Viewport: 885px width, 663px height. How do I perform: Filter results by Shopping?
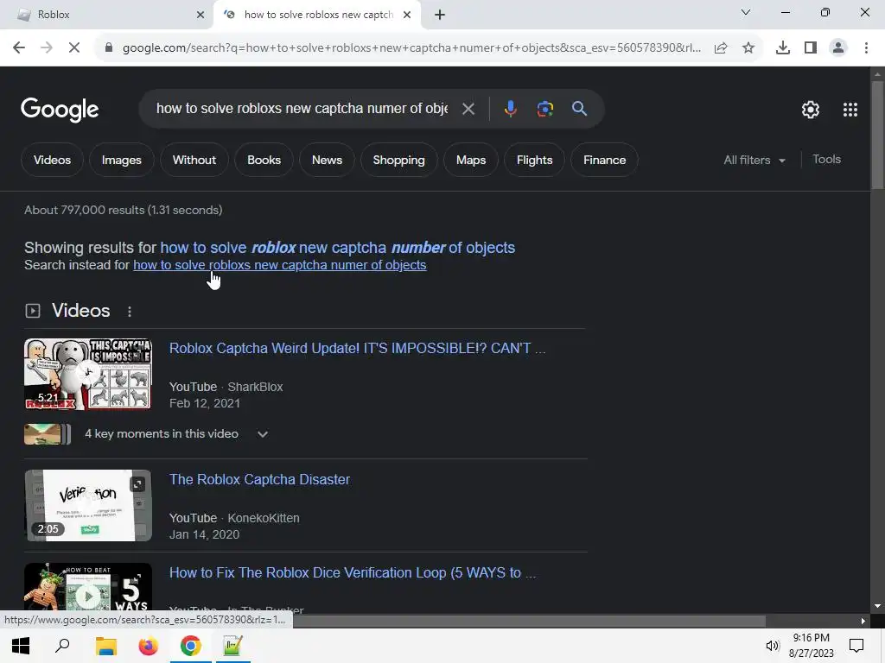[x=398, y=160]
